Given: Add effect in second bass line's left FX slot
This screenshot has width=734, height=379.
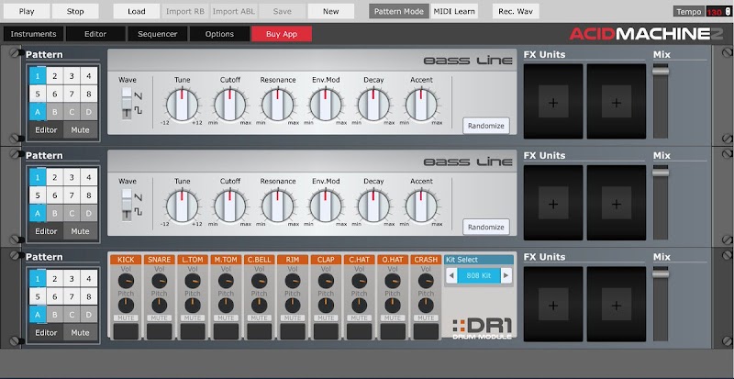Looking at the screenshot, I should [553, 203].
